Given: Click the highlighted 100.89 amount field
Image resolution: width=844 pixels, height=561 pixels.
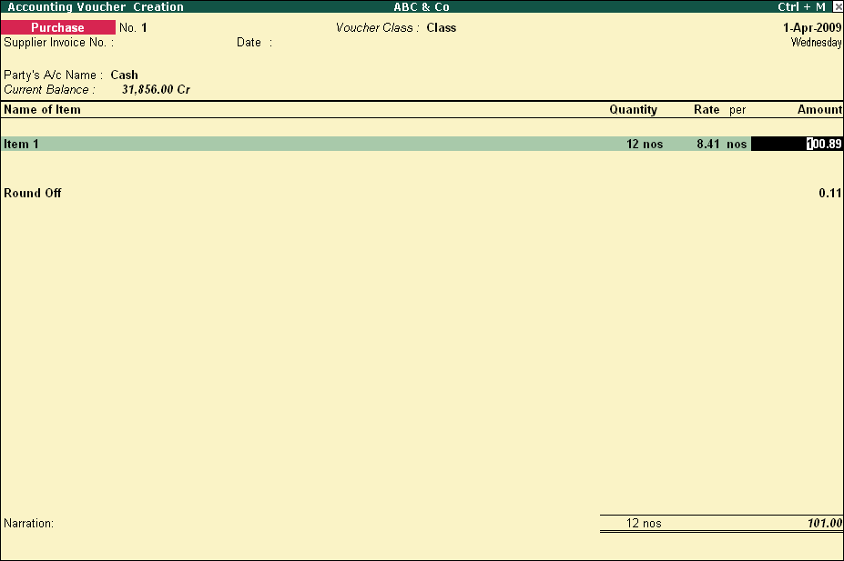Looking at the screenshot, I should pos(797,144).
